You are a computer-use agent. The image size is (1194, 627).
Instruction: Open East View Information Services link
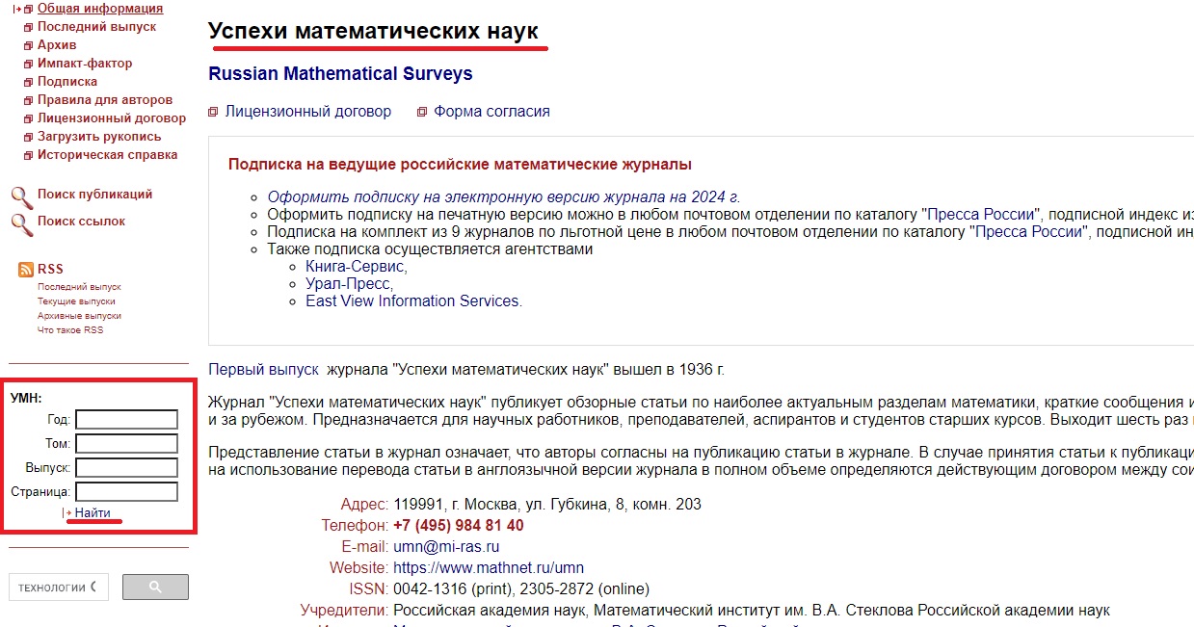point(413,301)
